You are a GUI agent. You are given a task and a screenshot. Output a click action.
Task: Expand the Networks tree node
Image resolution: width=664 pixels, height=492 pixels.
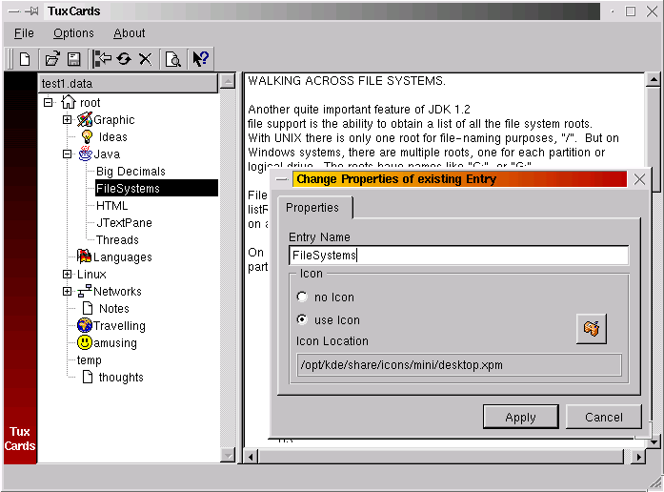(67, 292)
